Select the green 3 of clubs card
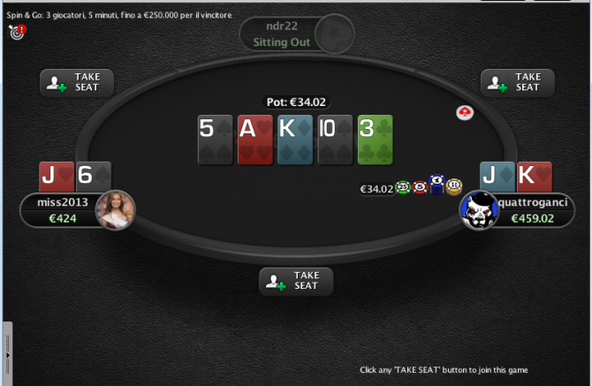The height and width of the screenshot is (386, 592). (x=376, y=140)
